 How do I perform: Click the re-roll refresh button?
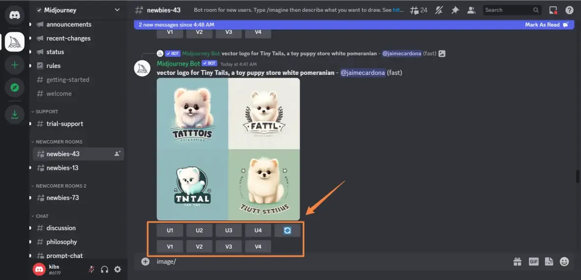point(287,231)
